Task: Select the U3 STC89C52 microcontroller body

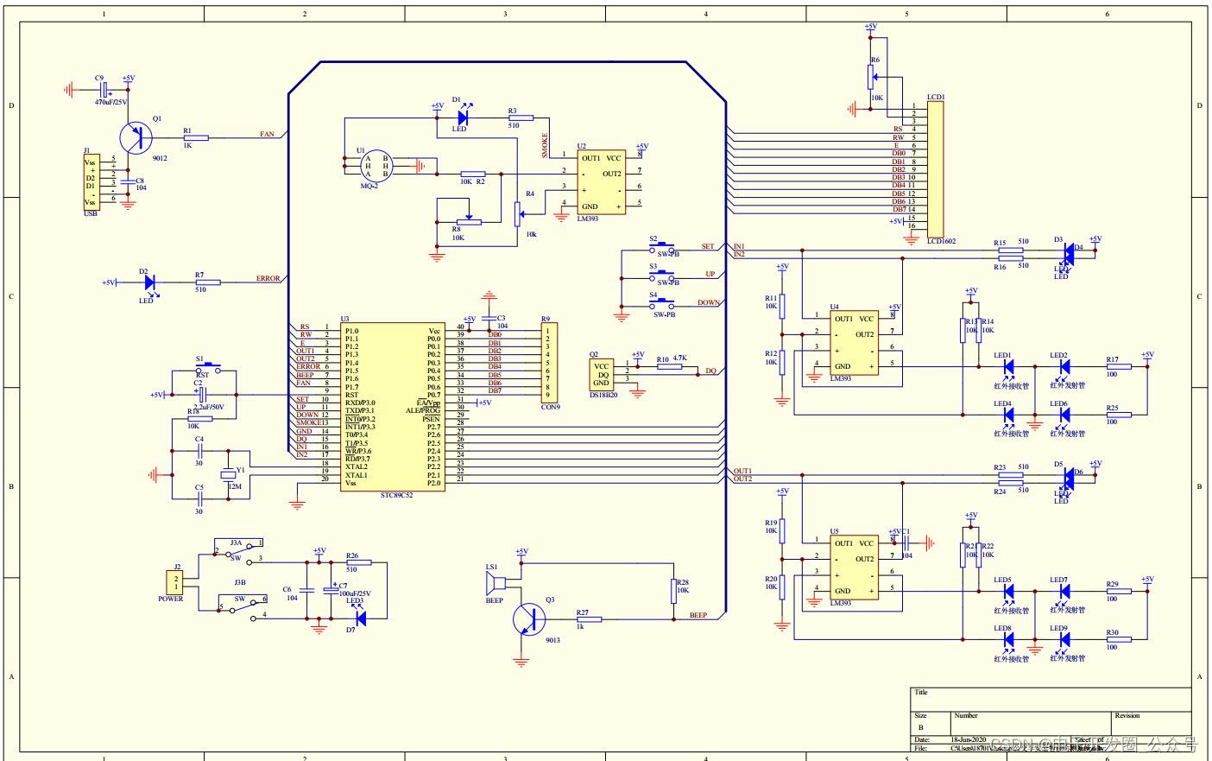Action: click(392, 408)
